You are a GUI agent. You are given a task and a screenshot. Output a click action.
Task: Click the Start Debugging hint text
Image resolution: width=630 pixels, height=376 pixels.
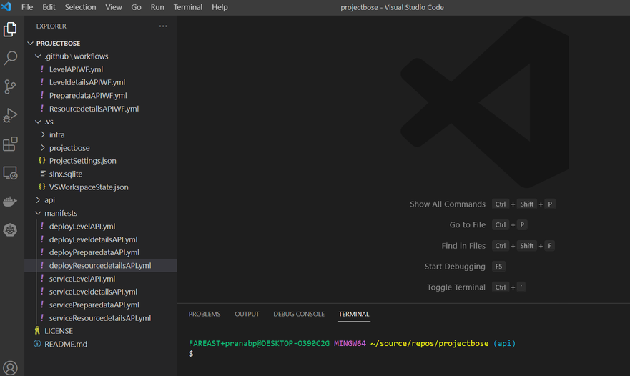(455, 267)
